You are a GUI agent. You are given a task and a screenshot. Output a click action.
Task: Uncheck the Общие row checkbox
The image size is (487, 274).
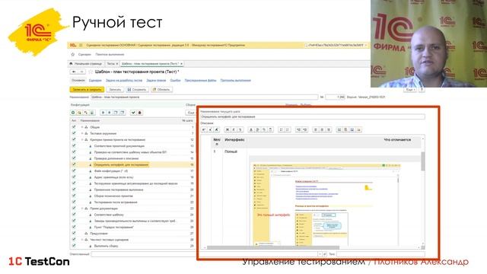[x=74, y=127]
